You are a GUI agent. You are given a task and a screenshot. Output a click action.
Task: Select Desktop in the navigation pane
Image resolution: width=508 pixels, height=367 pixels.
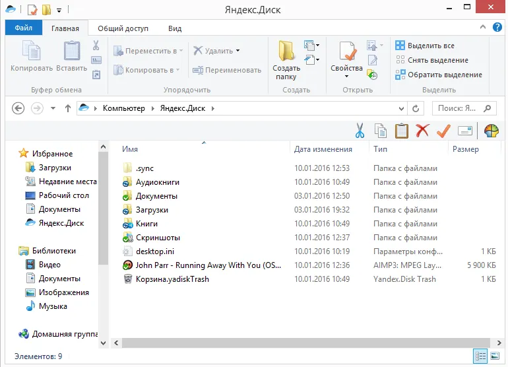coord(57,195)
